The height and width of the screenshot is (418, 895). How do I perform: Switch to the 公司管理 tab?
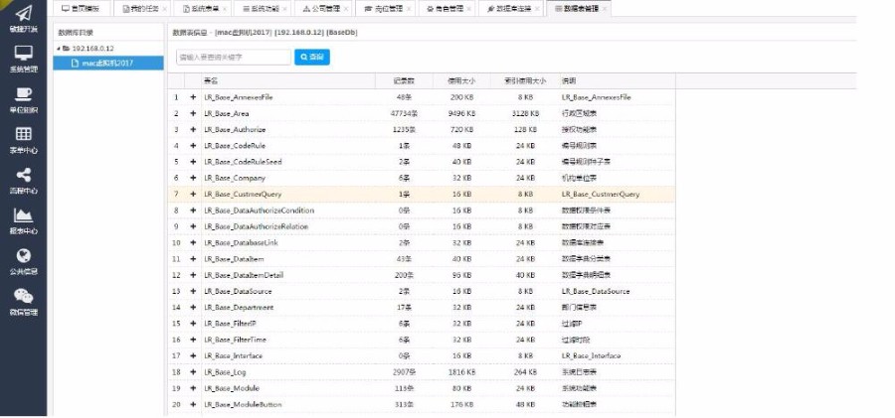click(321, 9)
